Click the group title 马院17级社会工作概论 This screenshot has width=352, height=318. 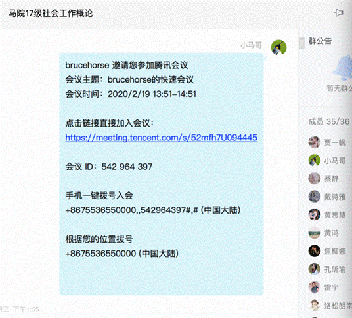pos(51,14)
